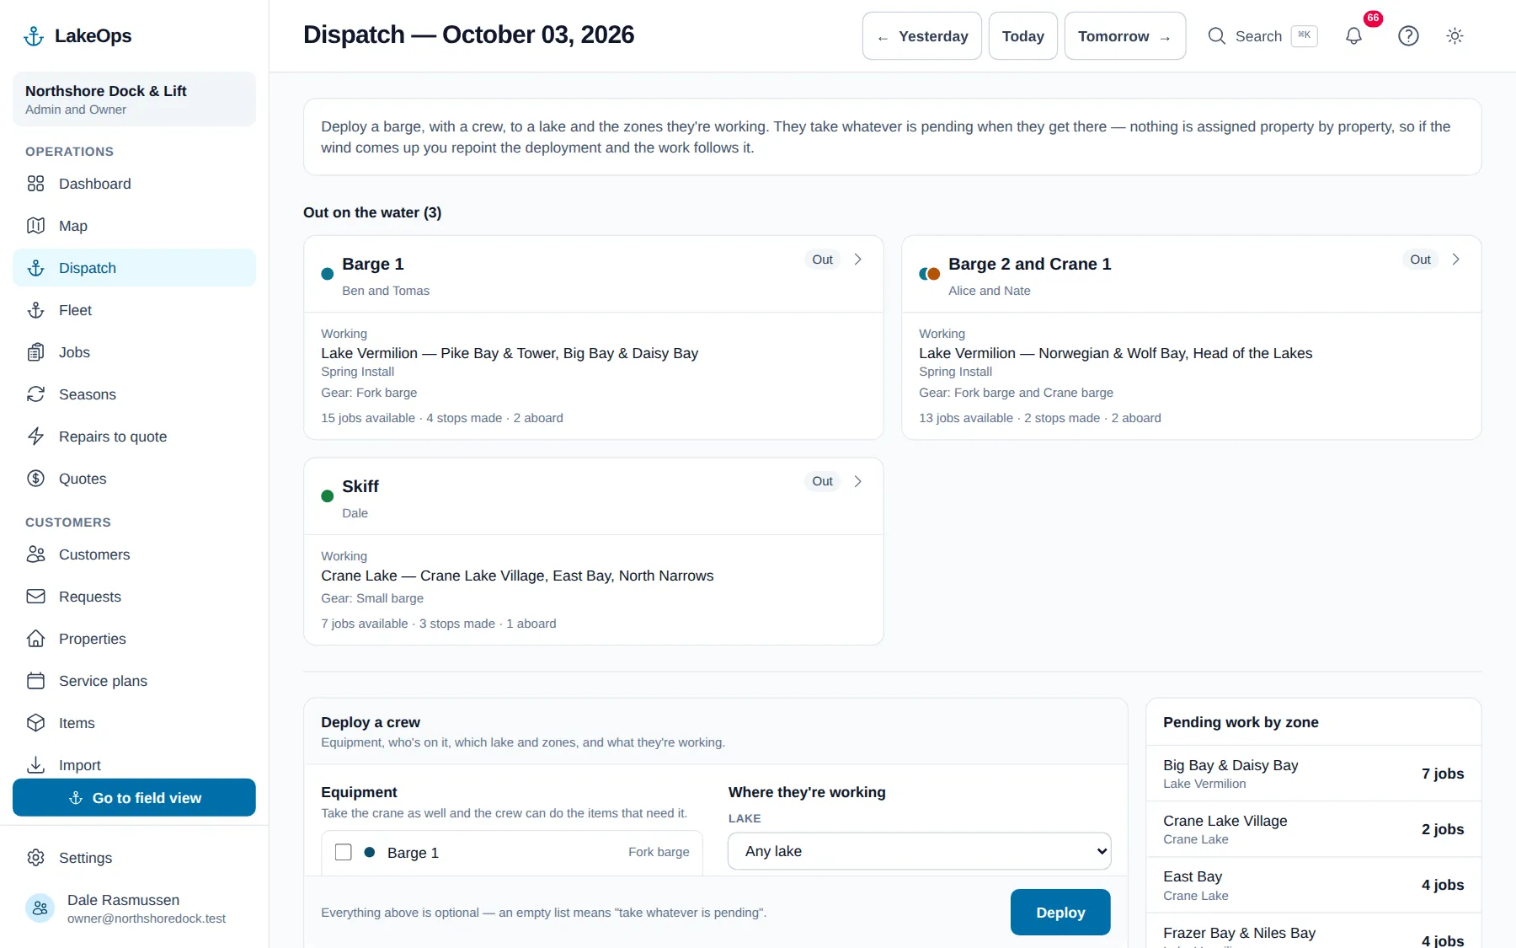Toggle the light/dark theme sun icon

click(1455, 36)
